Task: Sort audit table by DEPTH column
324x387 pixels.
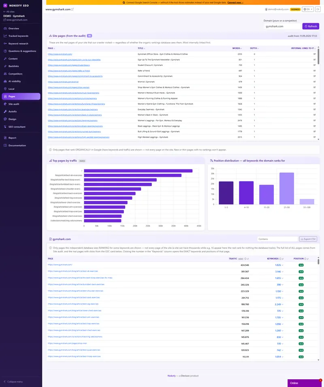Action: click(x=254, y=49)
